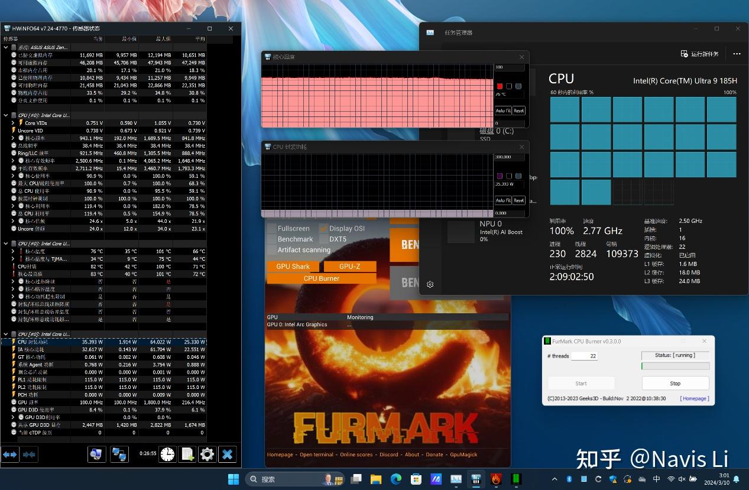Open Task Manager settings gear icon

coord(430,284)
